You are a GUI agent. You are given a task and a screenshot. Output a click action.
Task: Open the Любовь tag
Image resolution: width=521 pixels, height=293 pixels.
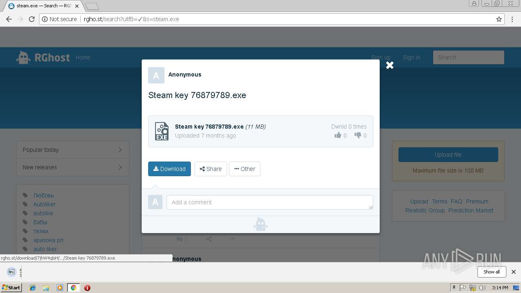coord(44,195)
